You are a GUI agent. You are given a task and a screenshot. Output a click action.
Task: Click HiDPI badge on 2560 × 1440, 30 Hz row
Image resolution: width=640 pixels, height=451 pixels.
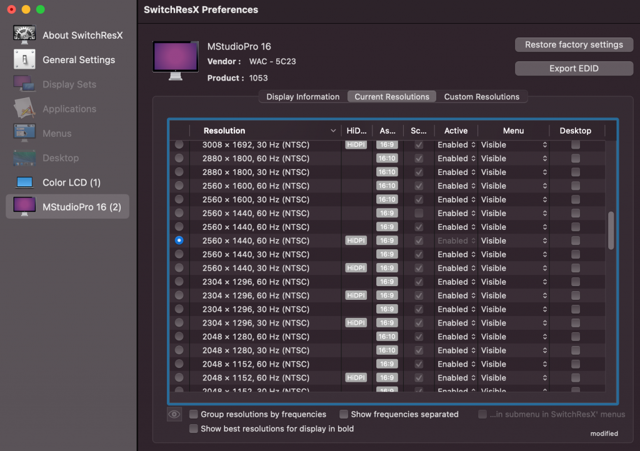pyautogui.click(x=356, y=268)
